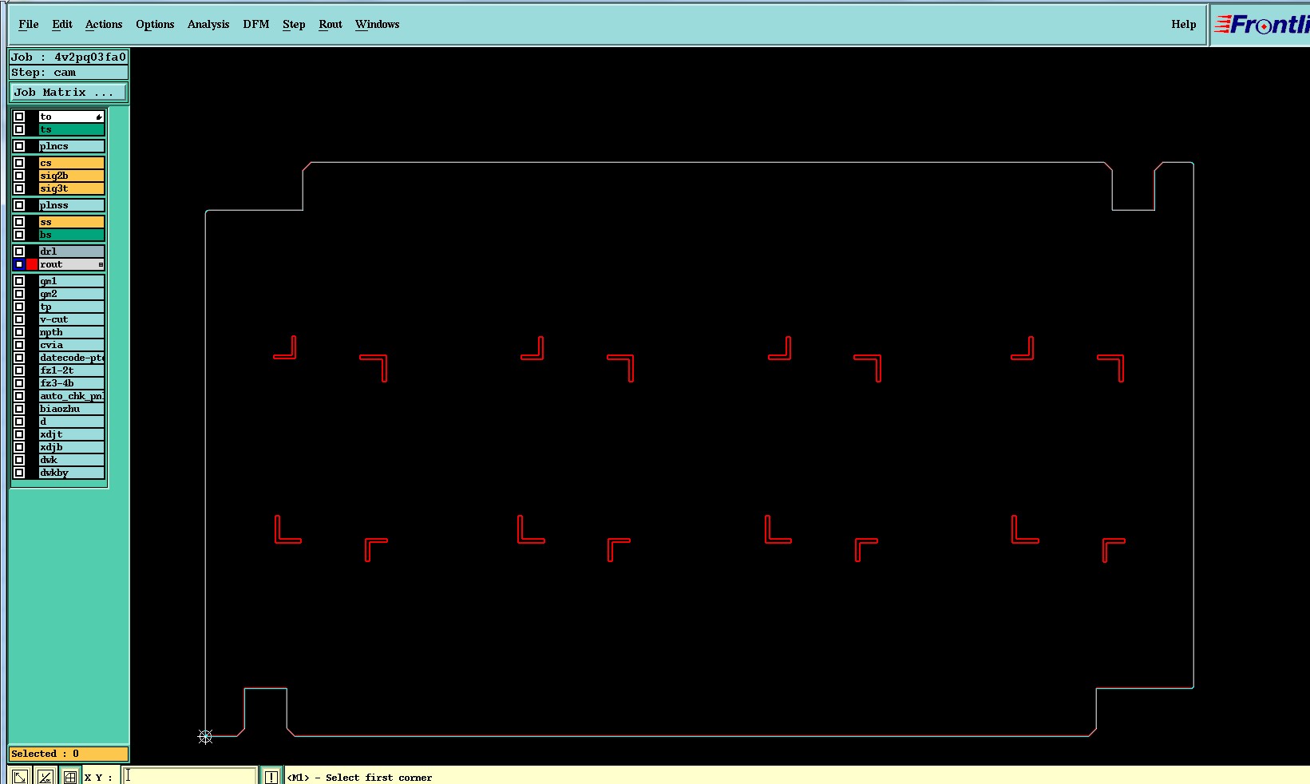The image size is (1310, 784).
Task: Check the gm1 layer checkbox
Action: click(19, 281)
